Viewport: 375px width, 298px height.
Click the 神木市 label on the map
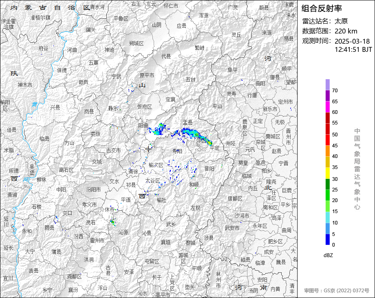[x=25, y=85]
